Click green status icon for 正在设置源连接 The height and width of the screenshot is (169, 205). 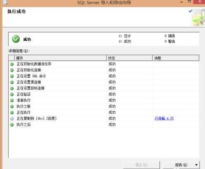click(12, 82)
